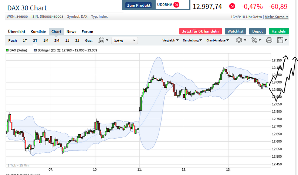Image resolution: width=298 pixels, height=175 pixels.
Task: Select the 5T time range
Action: click(35, 40)
